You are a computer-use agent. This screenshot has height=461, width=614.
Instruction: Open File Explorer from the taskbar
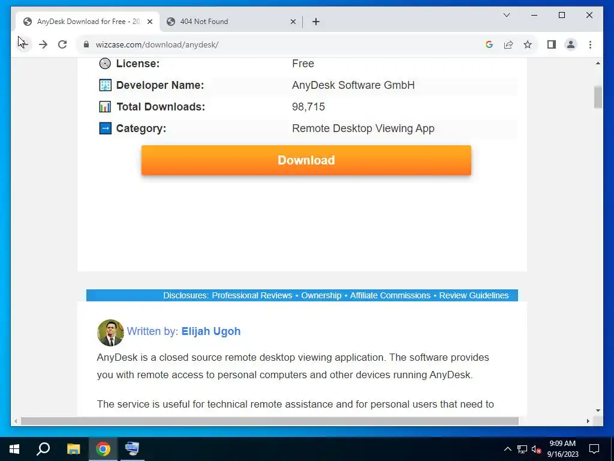pos(73,449)
